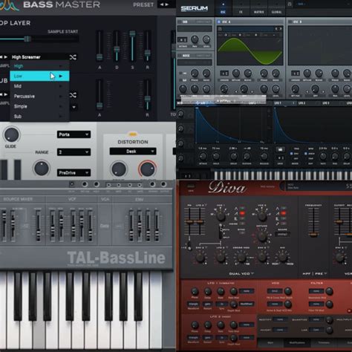Screen dimensions: 352x352
Task: Switch to Serum MATRIX tab
Action: coord(258,8)
